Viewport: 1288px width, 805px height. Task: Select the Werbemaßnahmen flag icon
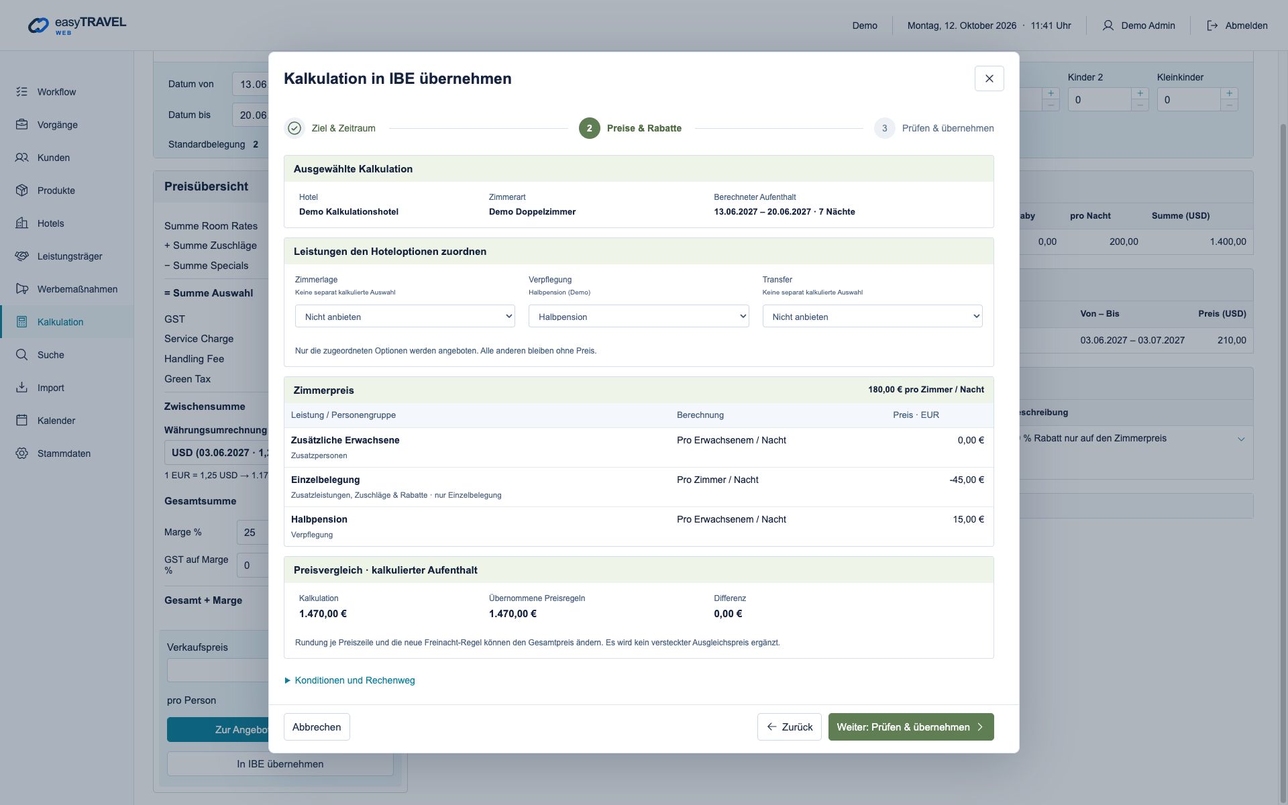[22, 289]
